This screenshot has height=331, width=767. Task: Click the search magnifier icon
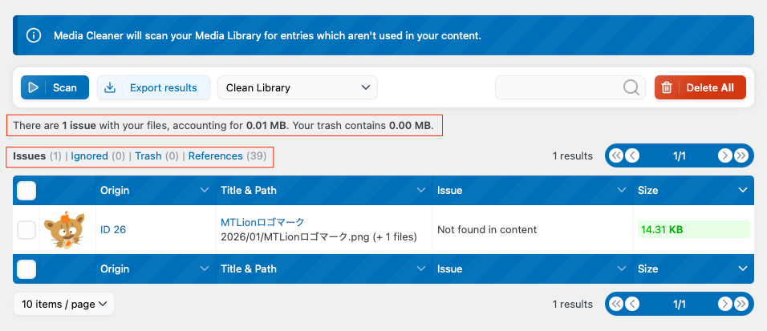(x=631, y=87)
